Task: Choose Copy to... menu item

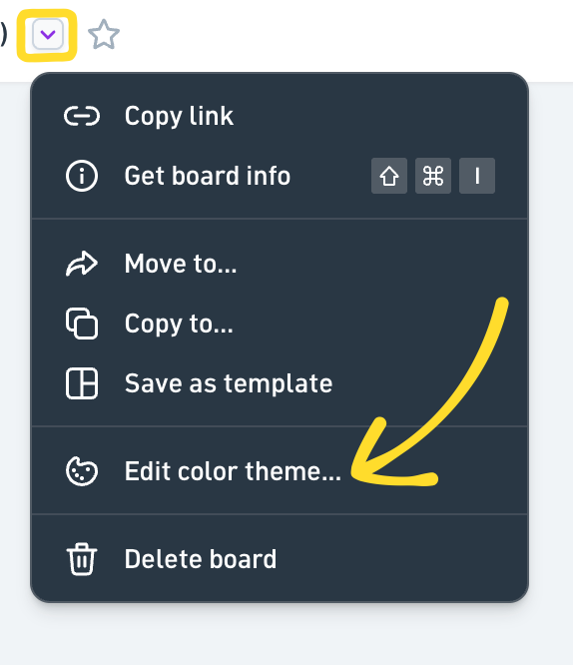Action: pos(280,324)
